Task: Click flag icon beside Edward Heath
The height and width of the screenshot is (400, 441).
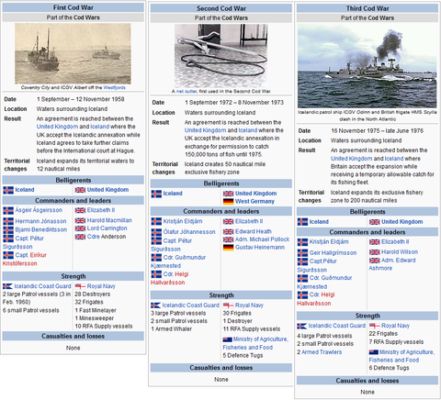Action: tap(228, 232)
